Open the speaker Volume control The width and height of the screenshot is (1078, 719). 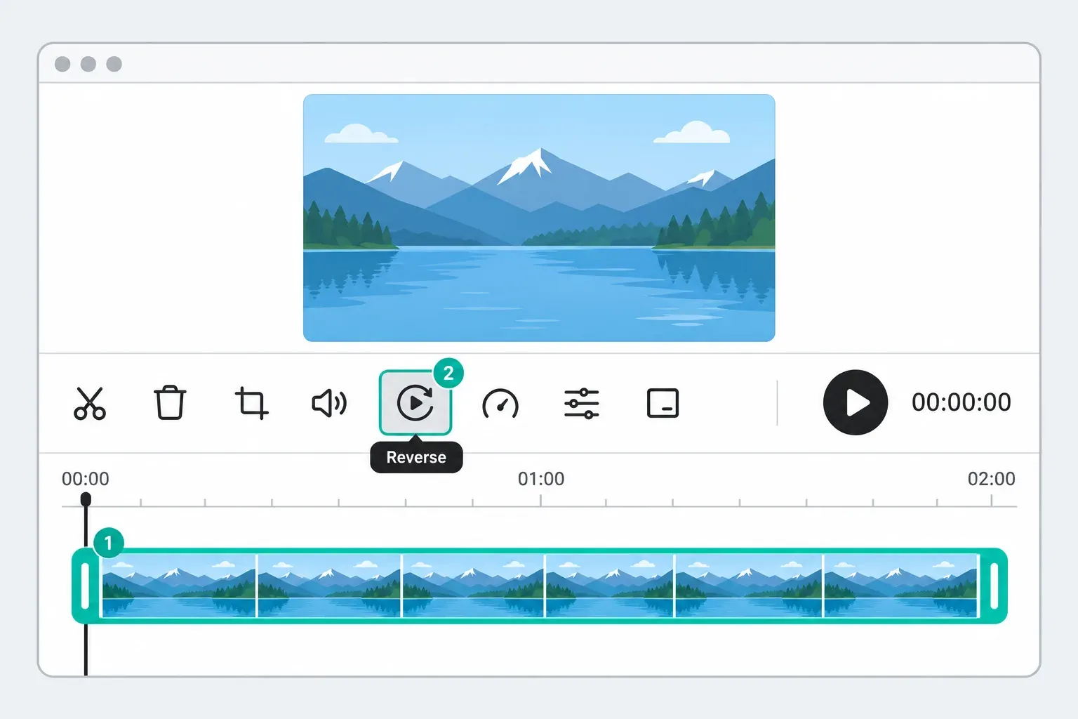(x=329, y=403)
